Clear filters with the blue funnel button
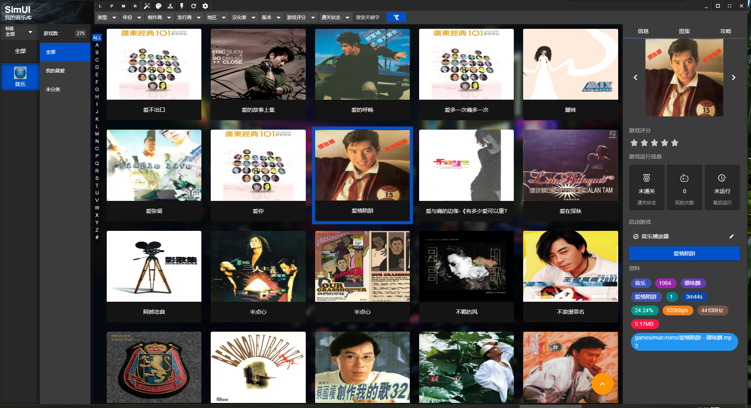The width and height of the screenshot is (751, 408). tap(397, 18)
